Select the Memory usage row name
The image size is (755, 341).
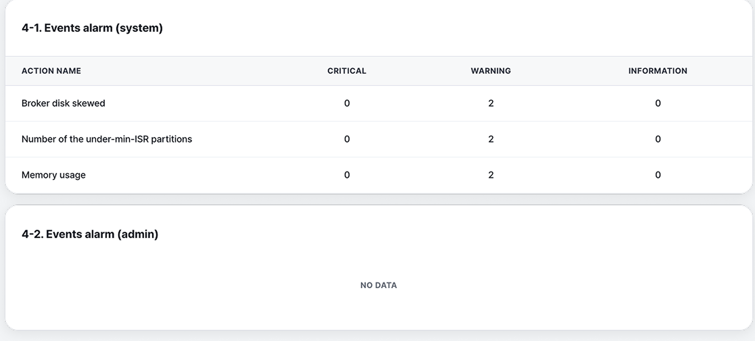tap(54, 175)
